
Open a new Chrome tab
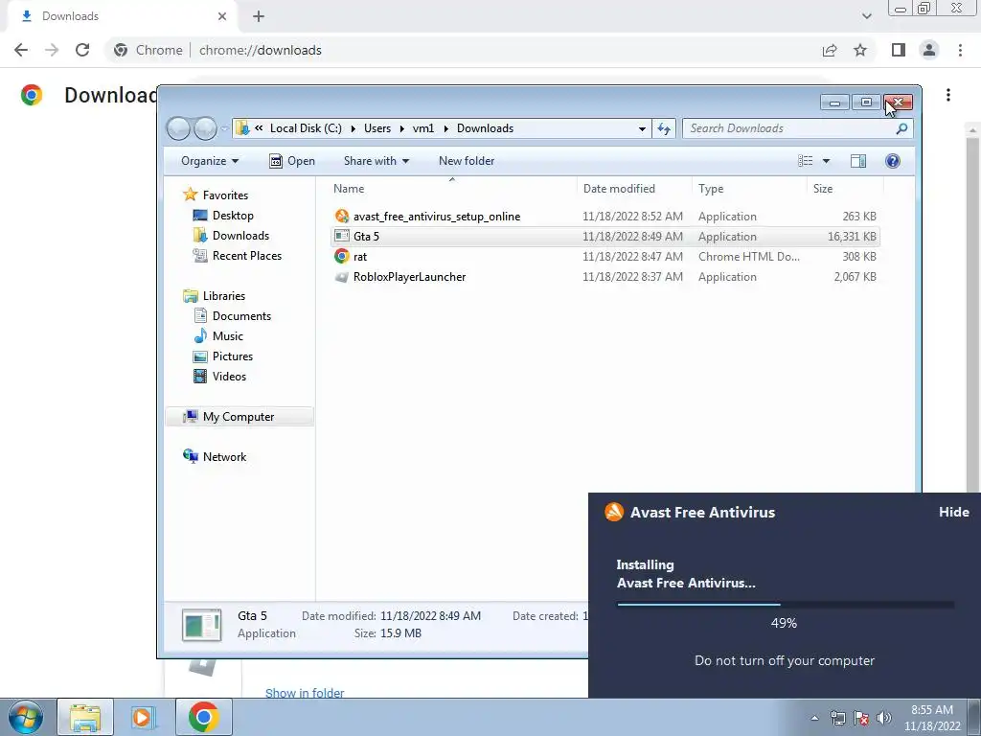[x=259, y=16]
